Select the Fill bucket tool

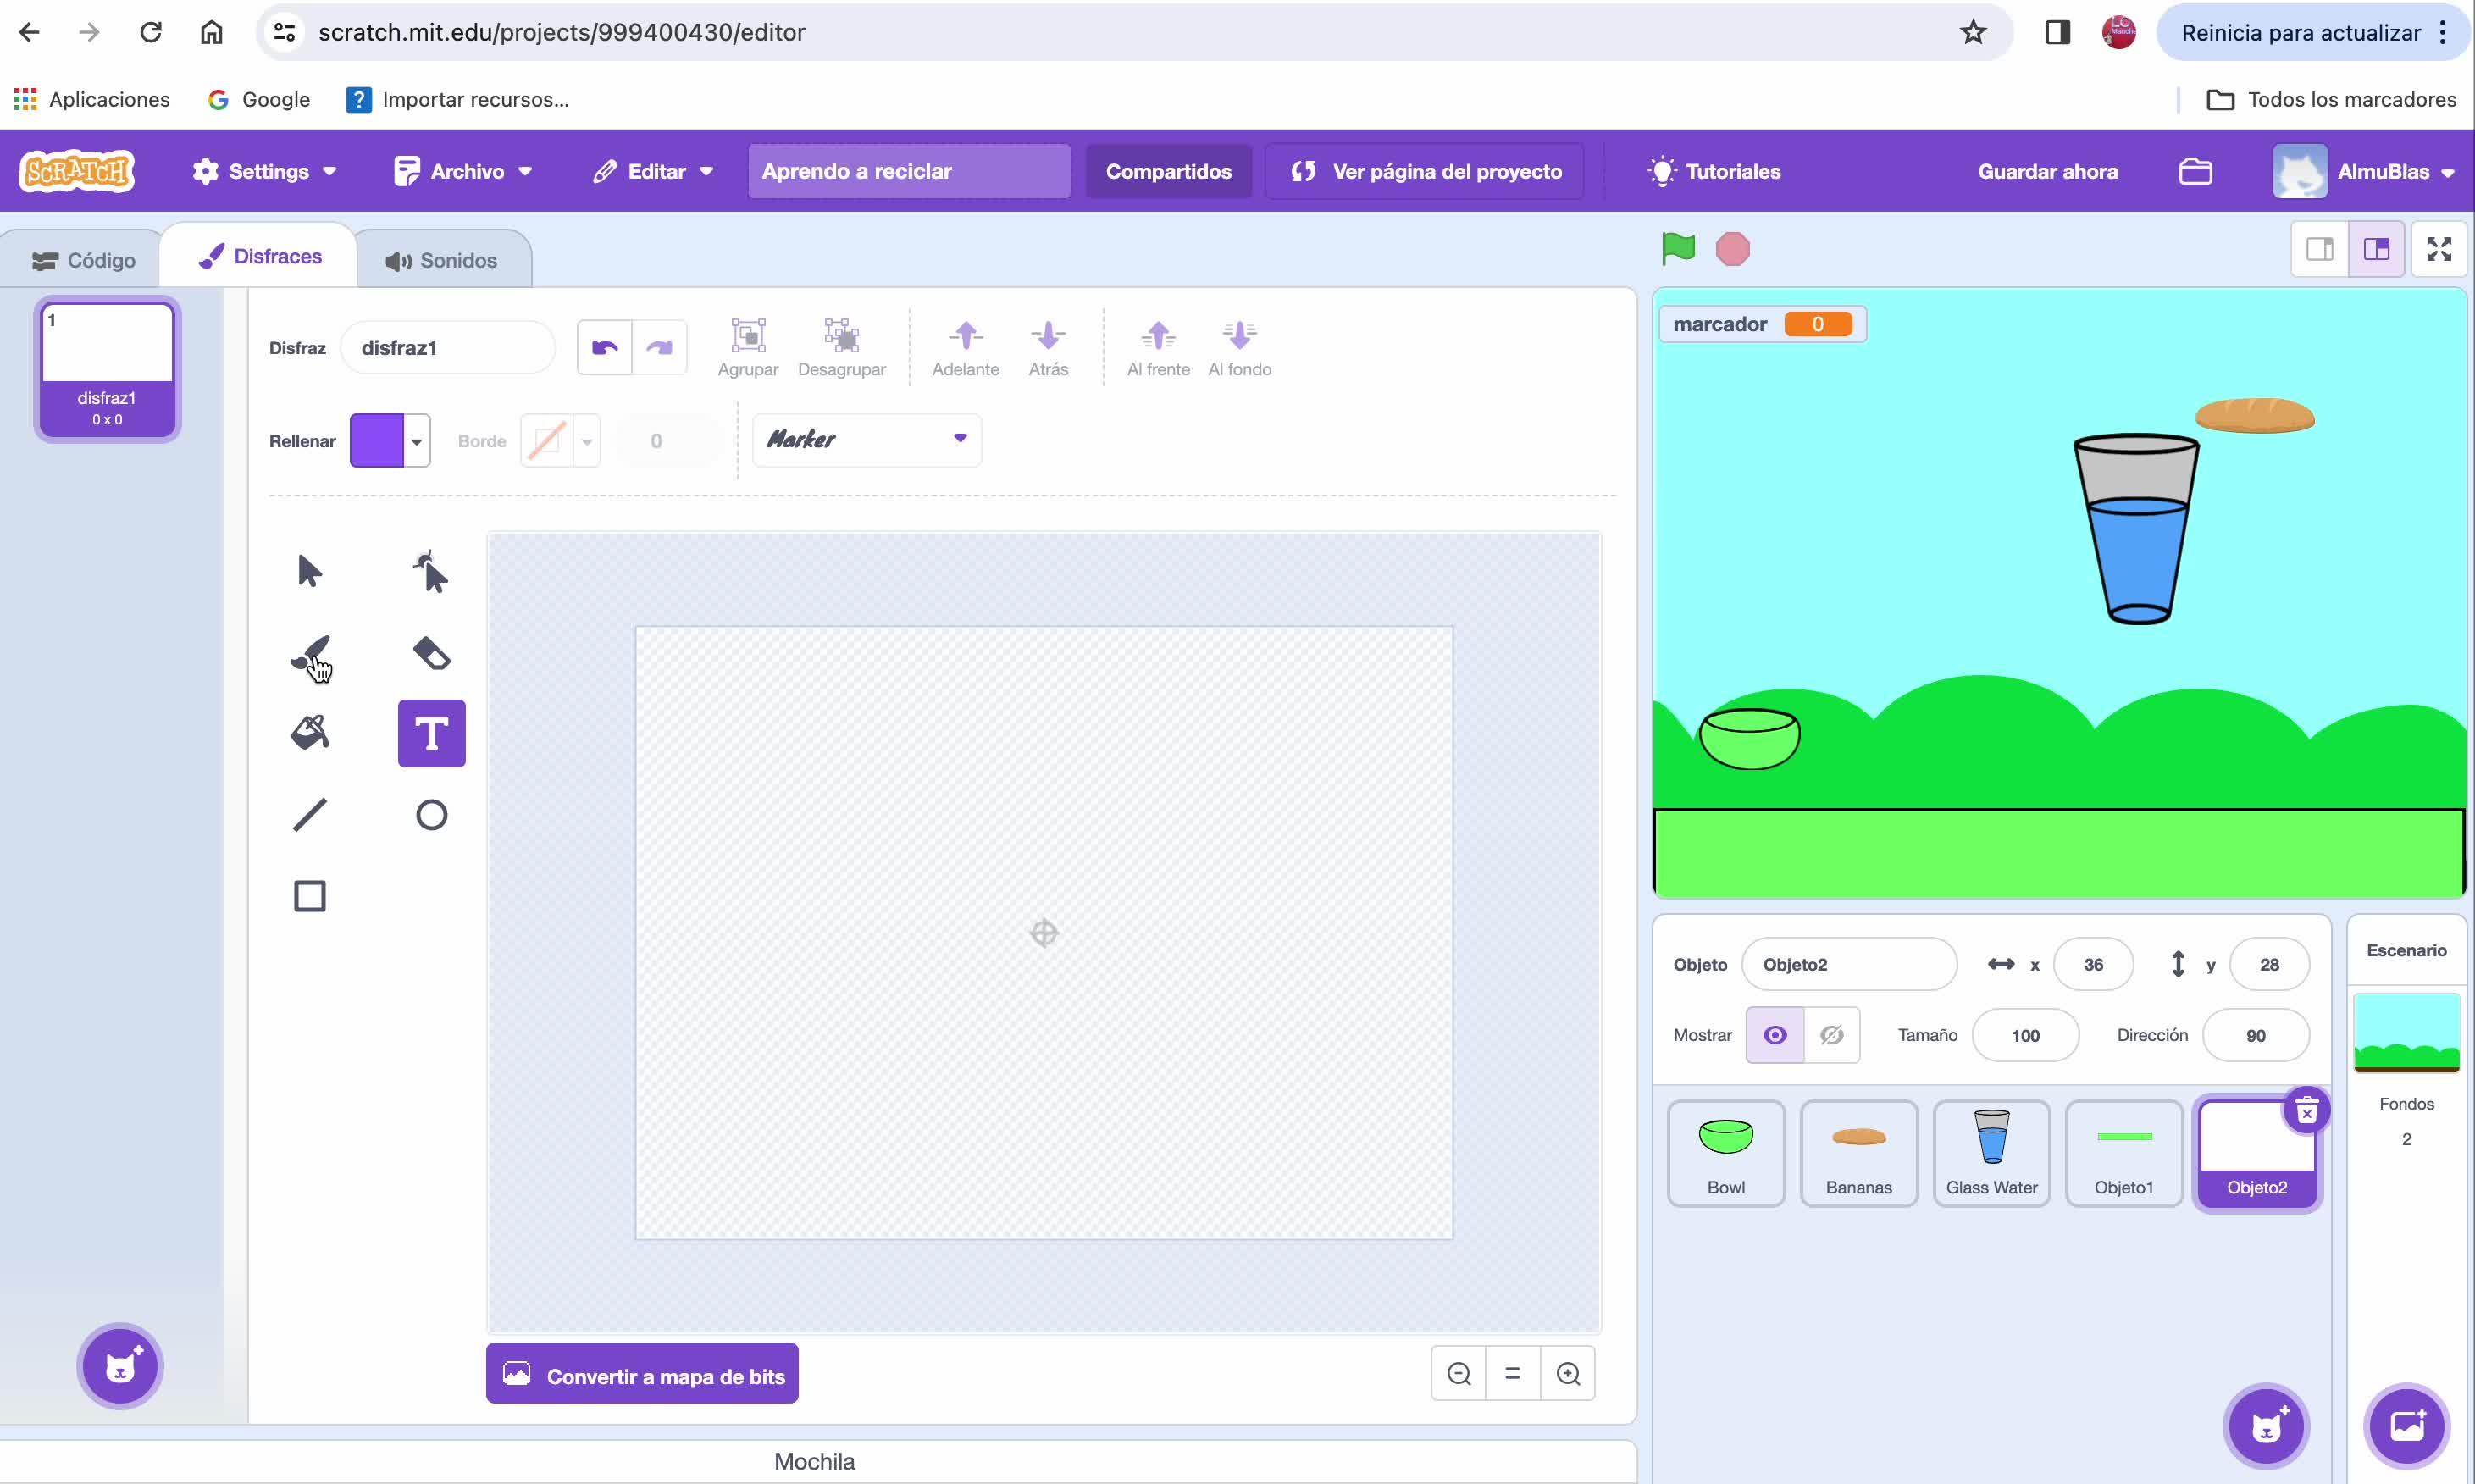click(x=310, y=733)
